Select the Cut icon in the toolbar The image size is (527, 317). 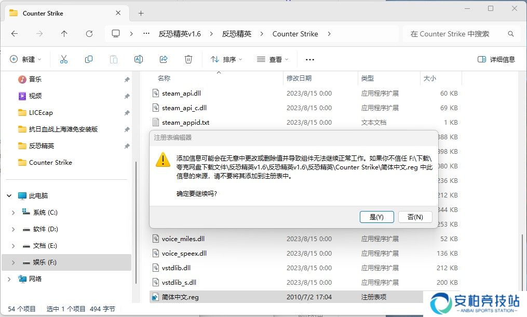pos(64,59)
